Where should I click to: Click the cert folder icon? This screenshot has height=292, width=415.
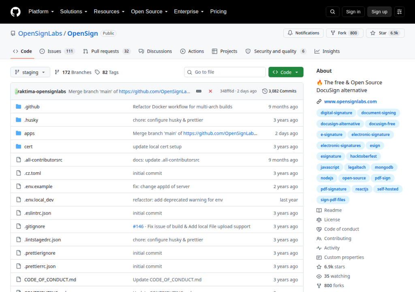(19, 146)
